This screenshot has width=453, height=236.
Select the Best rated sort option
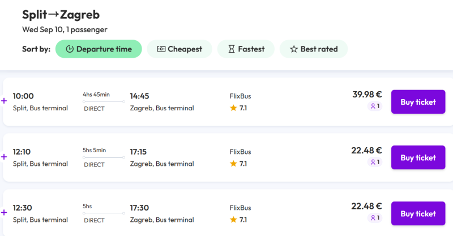click(314, 49)
